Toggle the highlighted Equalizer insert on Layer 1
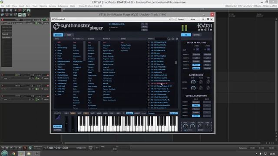The height and width of the screenshot is (156, 278). coord(196,68)
